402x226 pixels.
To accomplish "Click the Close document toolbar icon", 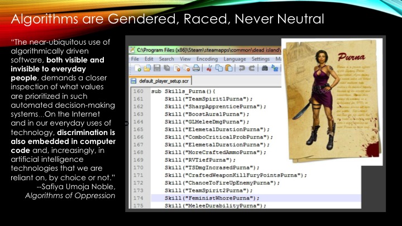I will click(177, 68).
